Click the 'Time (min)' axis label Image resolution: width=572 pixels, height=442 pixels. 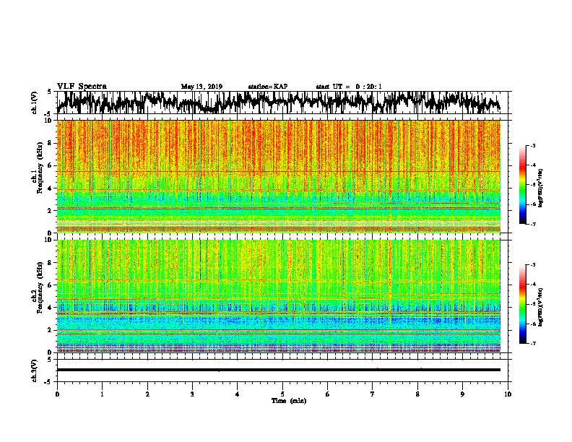(289, 401)
